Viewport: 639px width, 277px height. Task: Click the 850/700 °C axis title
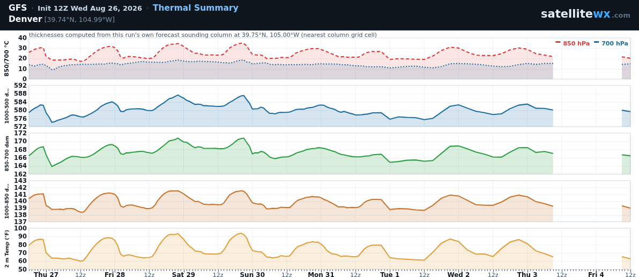click(6, 58)
